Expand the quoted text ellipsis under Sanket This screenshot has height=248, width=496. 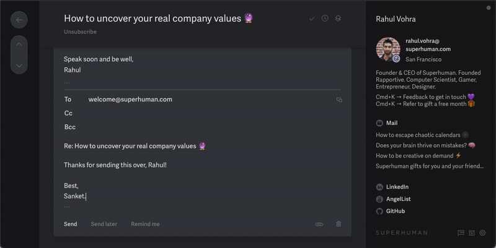point(67,207)
